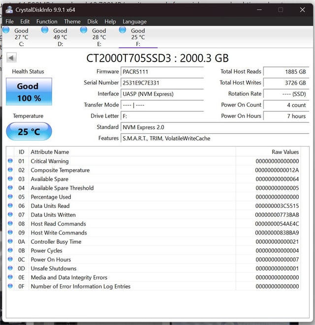Image resolution: width=315 pixels, height=325 pixels.
Task: Click the Power On Count value 4 count
Action: click(x=286, y=105)
